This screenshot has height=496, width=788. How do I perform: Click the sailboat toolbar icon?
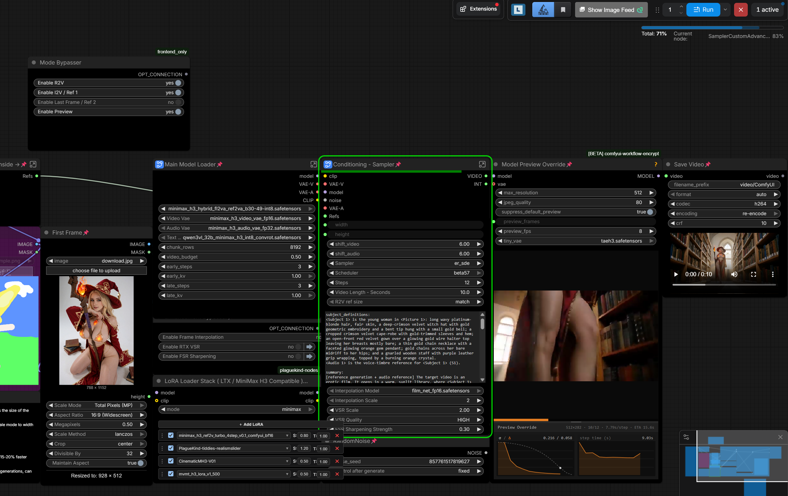click(543, 10)
